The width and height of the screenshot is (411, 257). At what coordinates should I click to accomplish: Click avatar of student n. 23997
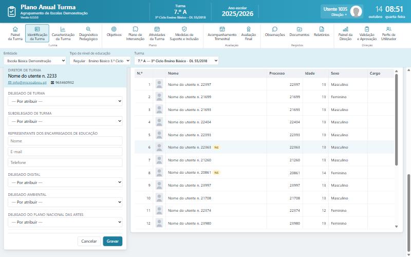coord(159,185)
